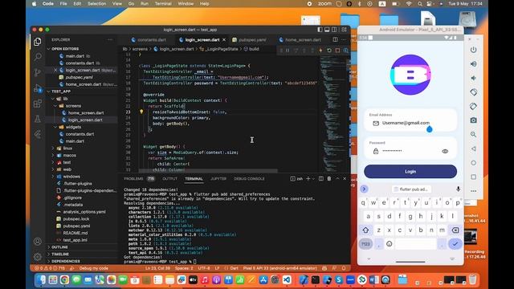The width and height of the screenshot is (514, 289).
Task: Tap the flutter pub add clipboard suggestion
Action: pos(411,189)
